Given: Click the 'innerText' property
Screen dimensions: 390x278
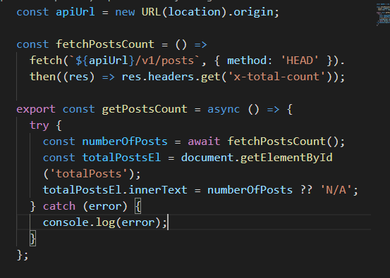Looking at the screenshot, I should tap(158, 190).
